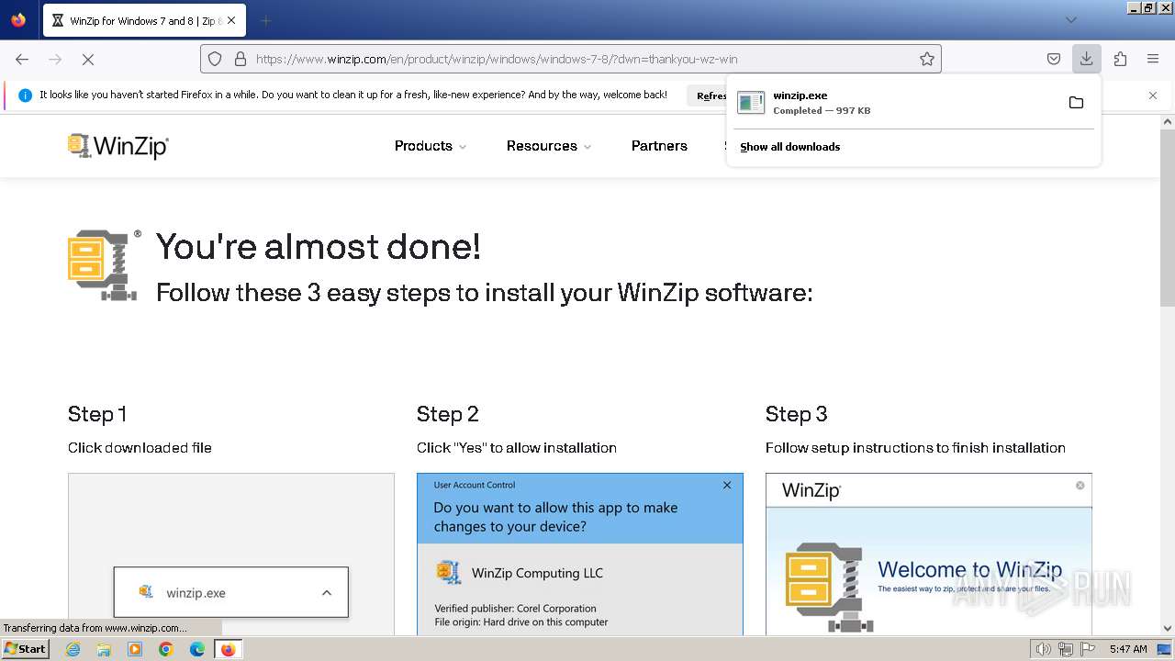The image size is (1175, 661).
Task: Expand the Products menu
Action: click(431, 146)
